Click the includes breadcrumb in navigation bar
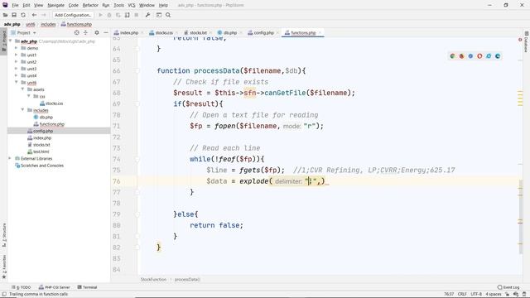This screenshot has height=298, width=530. pos(48,24)
